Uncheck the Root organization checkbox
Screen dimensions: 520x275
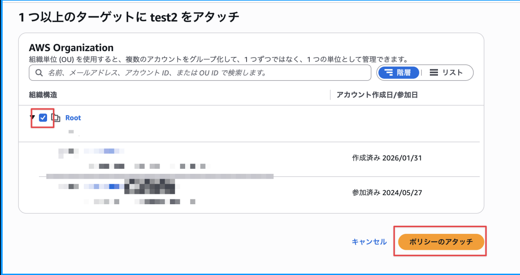pyautogui.click(x=43, y=117)
